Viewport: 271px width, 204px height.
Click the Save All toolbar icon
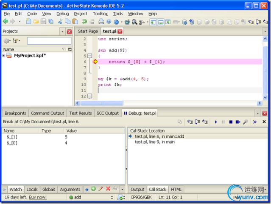coord(51,22)
